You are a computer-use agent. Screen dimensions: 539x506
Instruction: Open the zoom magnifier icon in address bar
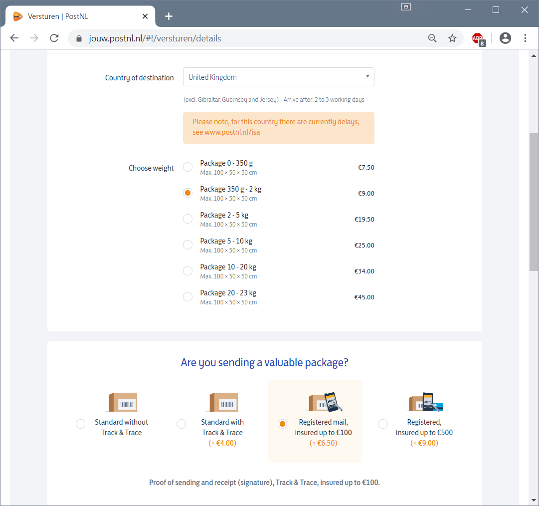pos(432,38)
